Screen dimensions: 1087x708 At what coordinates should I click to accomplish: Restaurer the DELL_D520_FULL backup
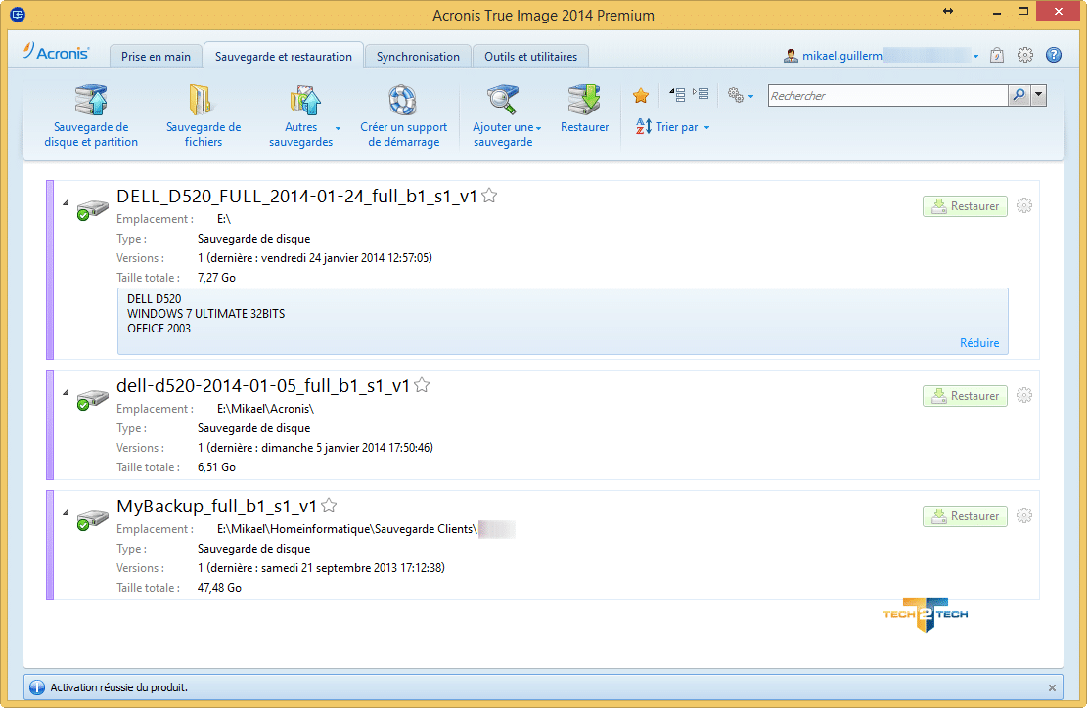point(965,206)
